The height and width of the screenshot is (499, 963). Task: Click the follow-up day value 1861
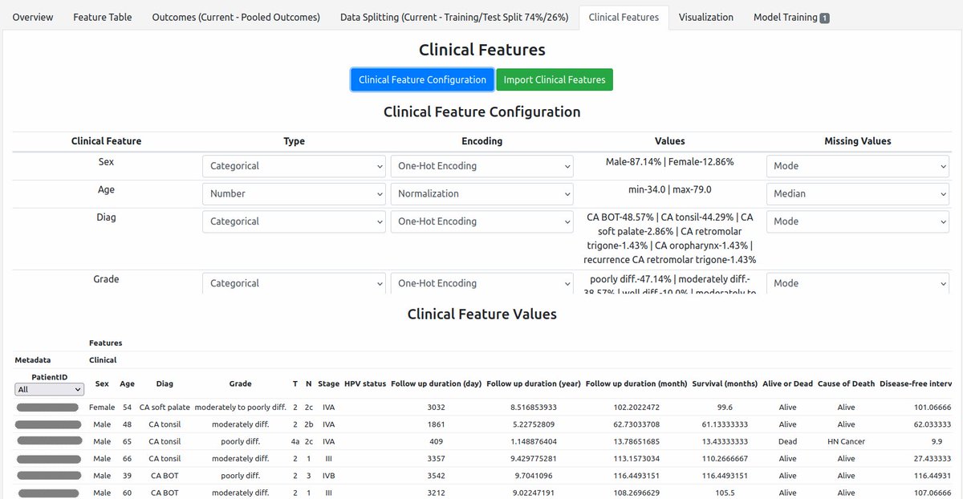436,424
